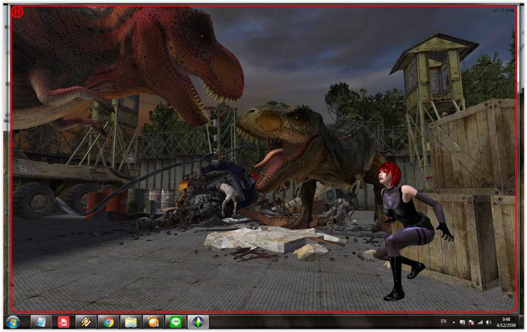The image size is (527, 332).
Task: Open the network signal tray icon
Action: (480, 322)
